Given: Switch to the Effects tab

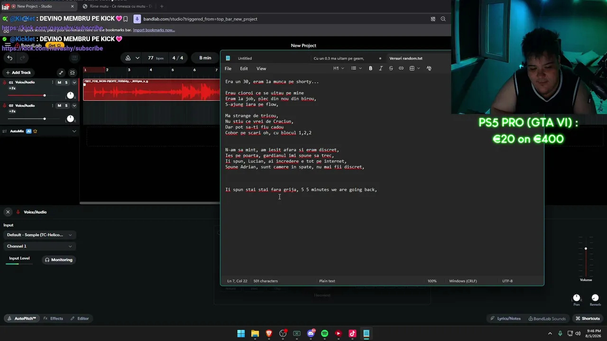Looking at the screenshot, I should [53, 319].
